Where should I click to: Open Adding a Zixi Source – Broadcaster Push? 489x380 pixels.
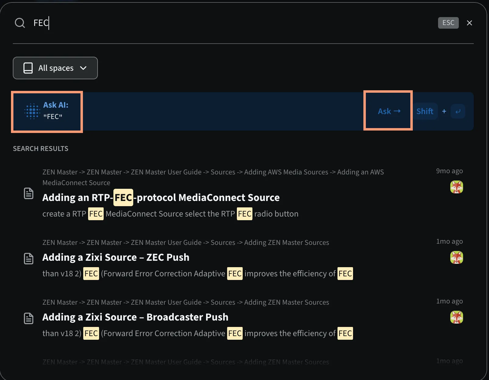135,317
